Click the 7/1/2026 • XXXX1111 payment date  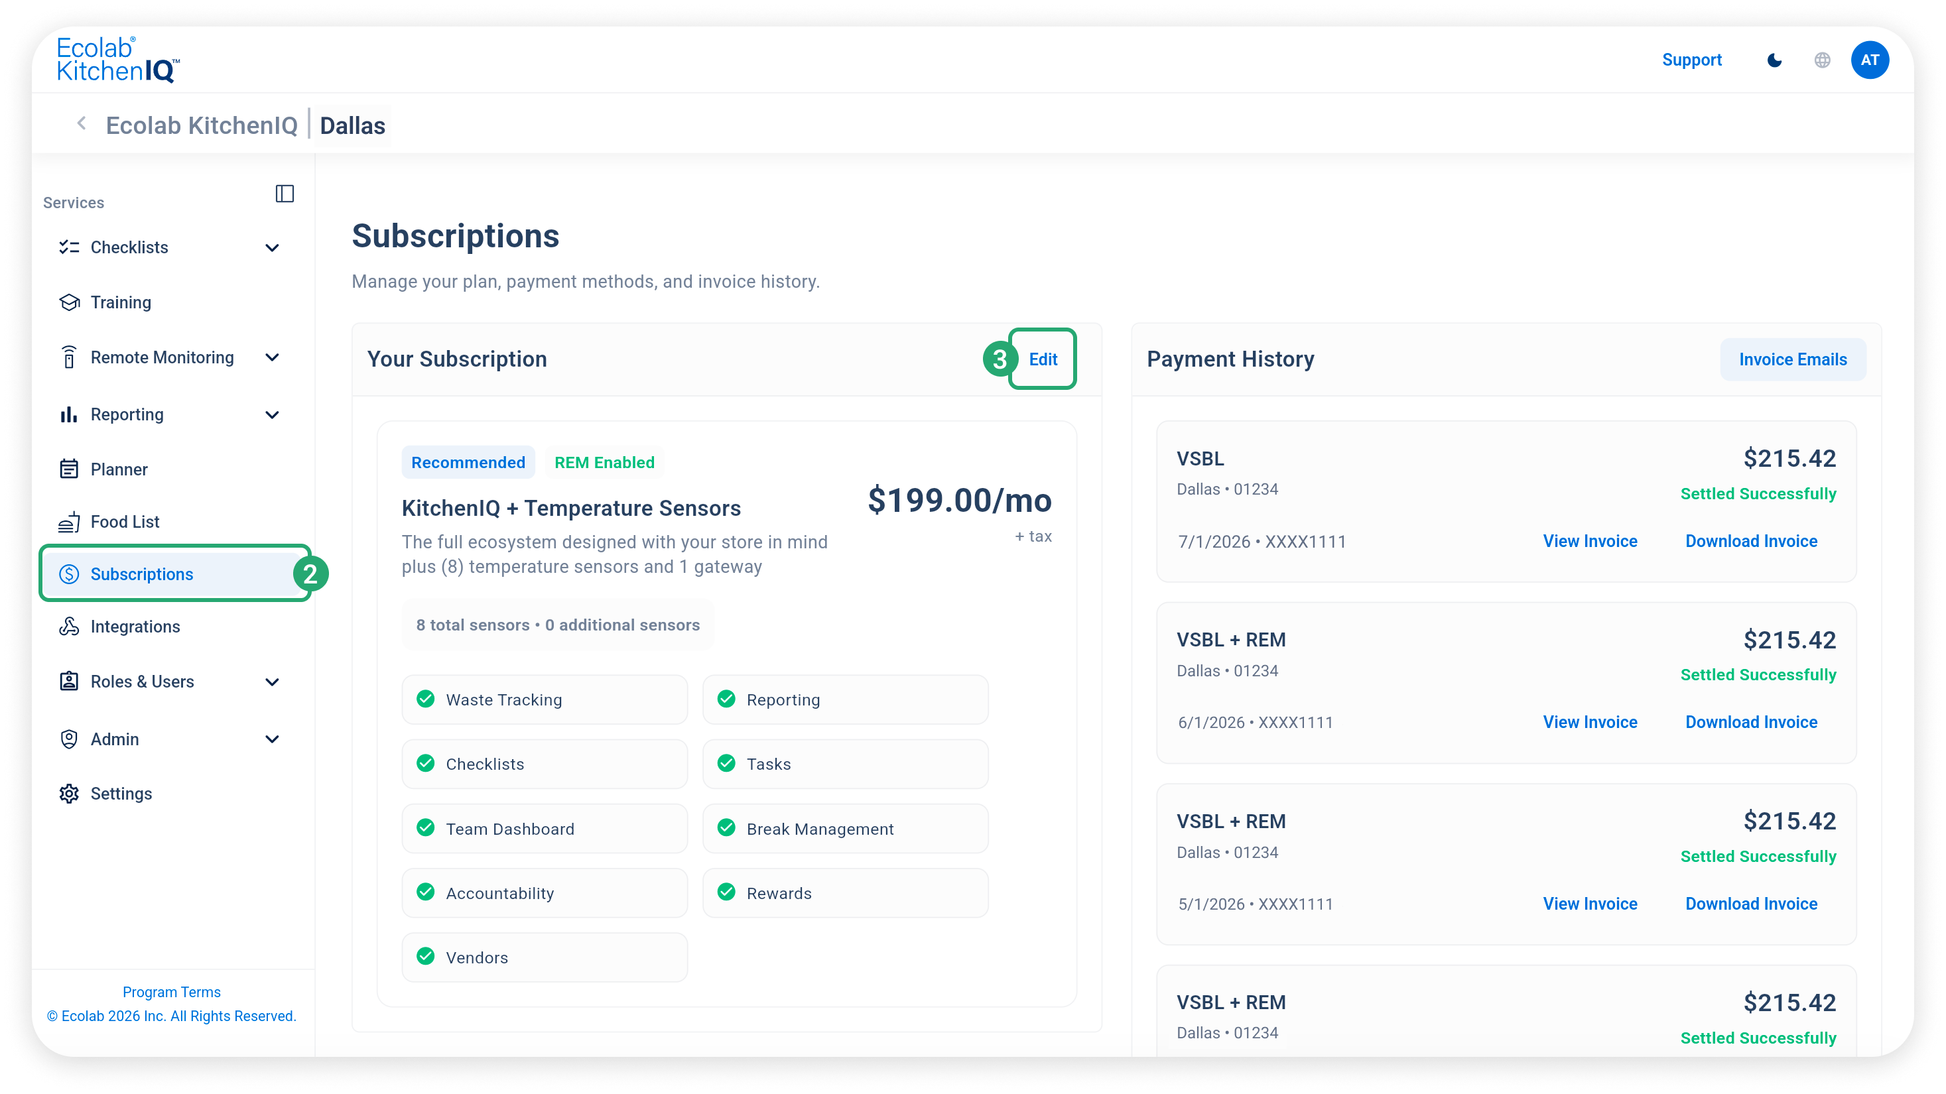pos(1262,541)
